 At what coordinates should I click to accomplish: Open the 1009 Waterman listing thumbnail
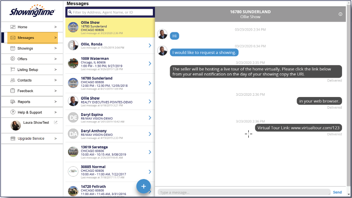point(73,63)
